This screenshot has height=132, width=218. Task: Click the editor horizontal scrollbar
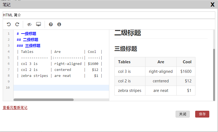(43, 100)
